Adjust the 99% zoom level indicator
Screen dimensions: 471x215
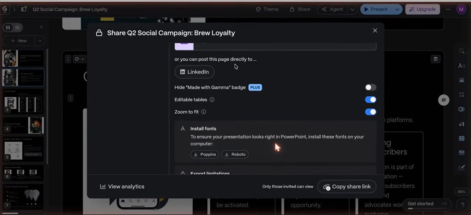click(462, 191)
